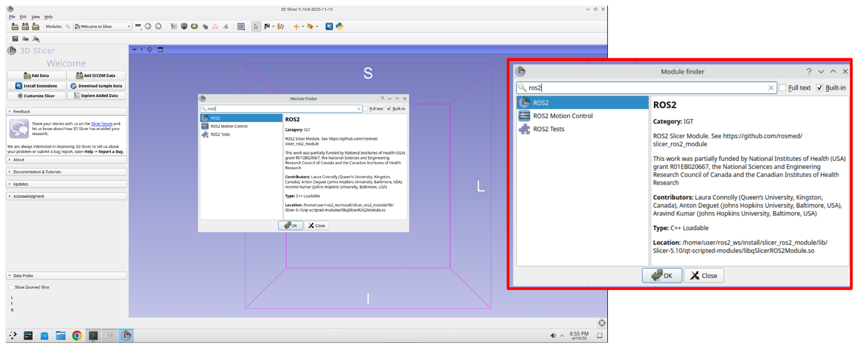Expand the About section
Screen dimensions: 858x348
[x=66, y=160]
